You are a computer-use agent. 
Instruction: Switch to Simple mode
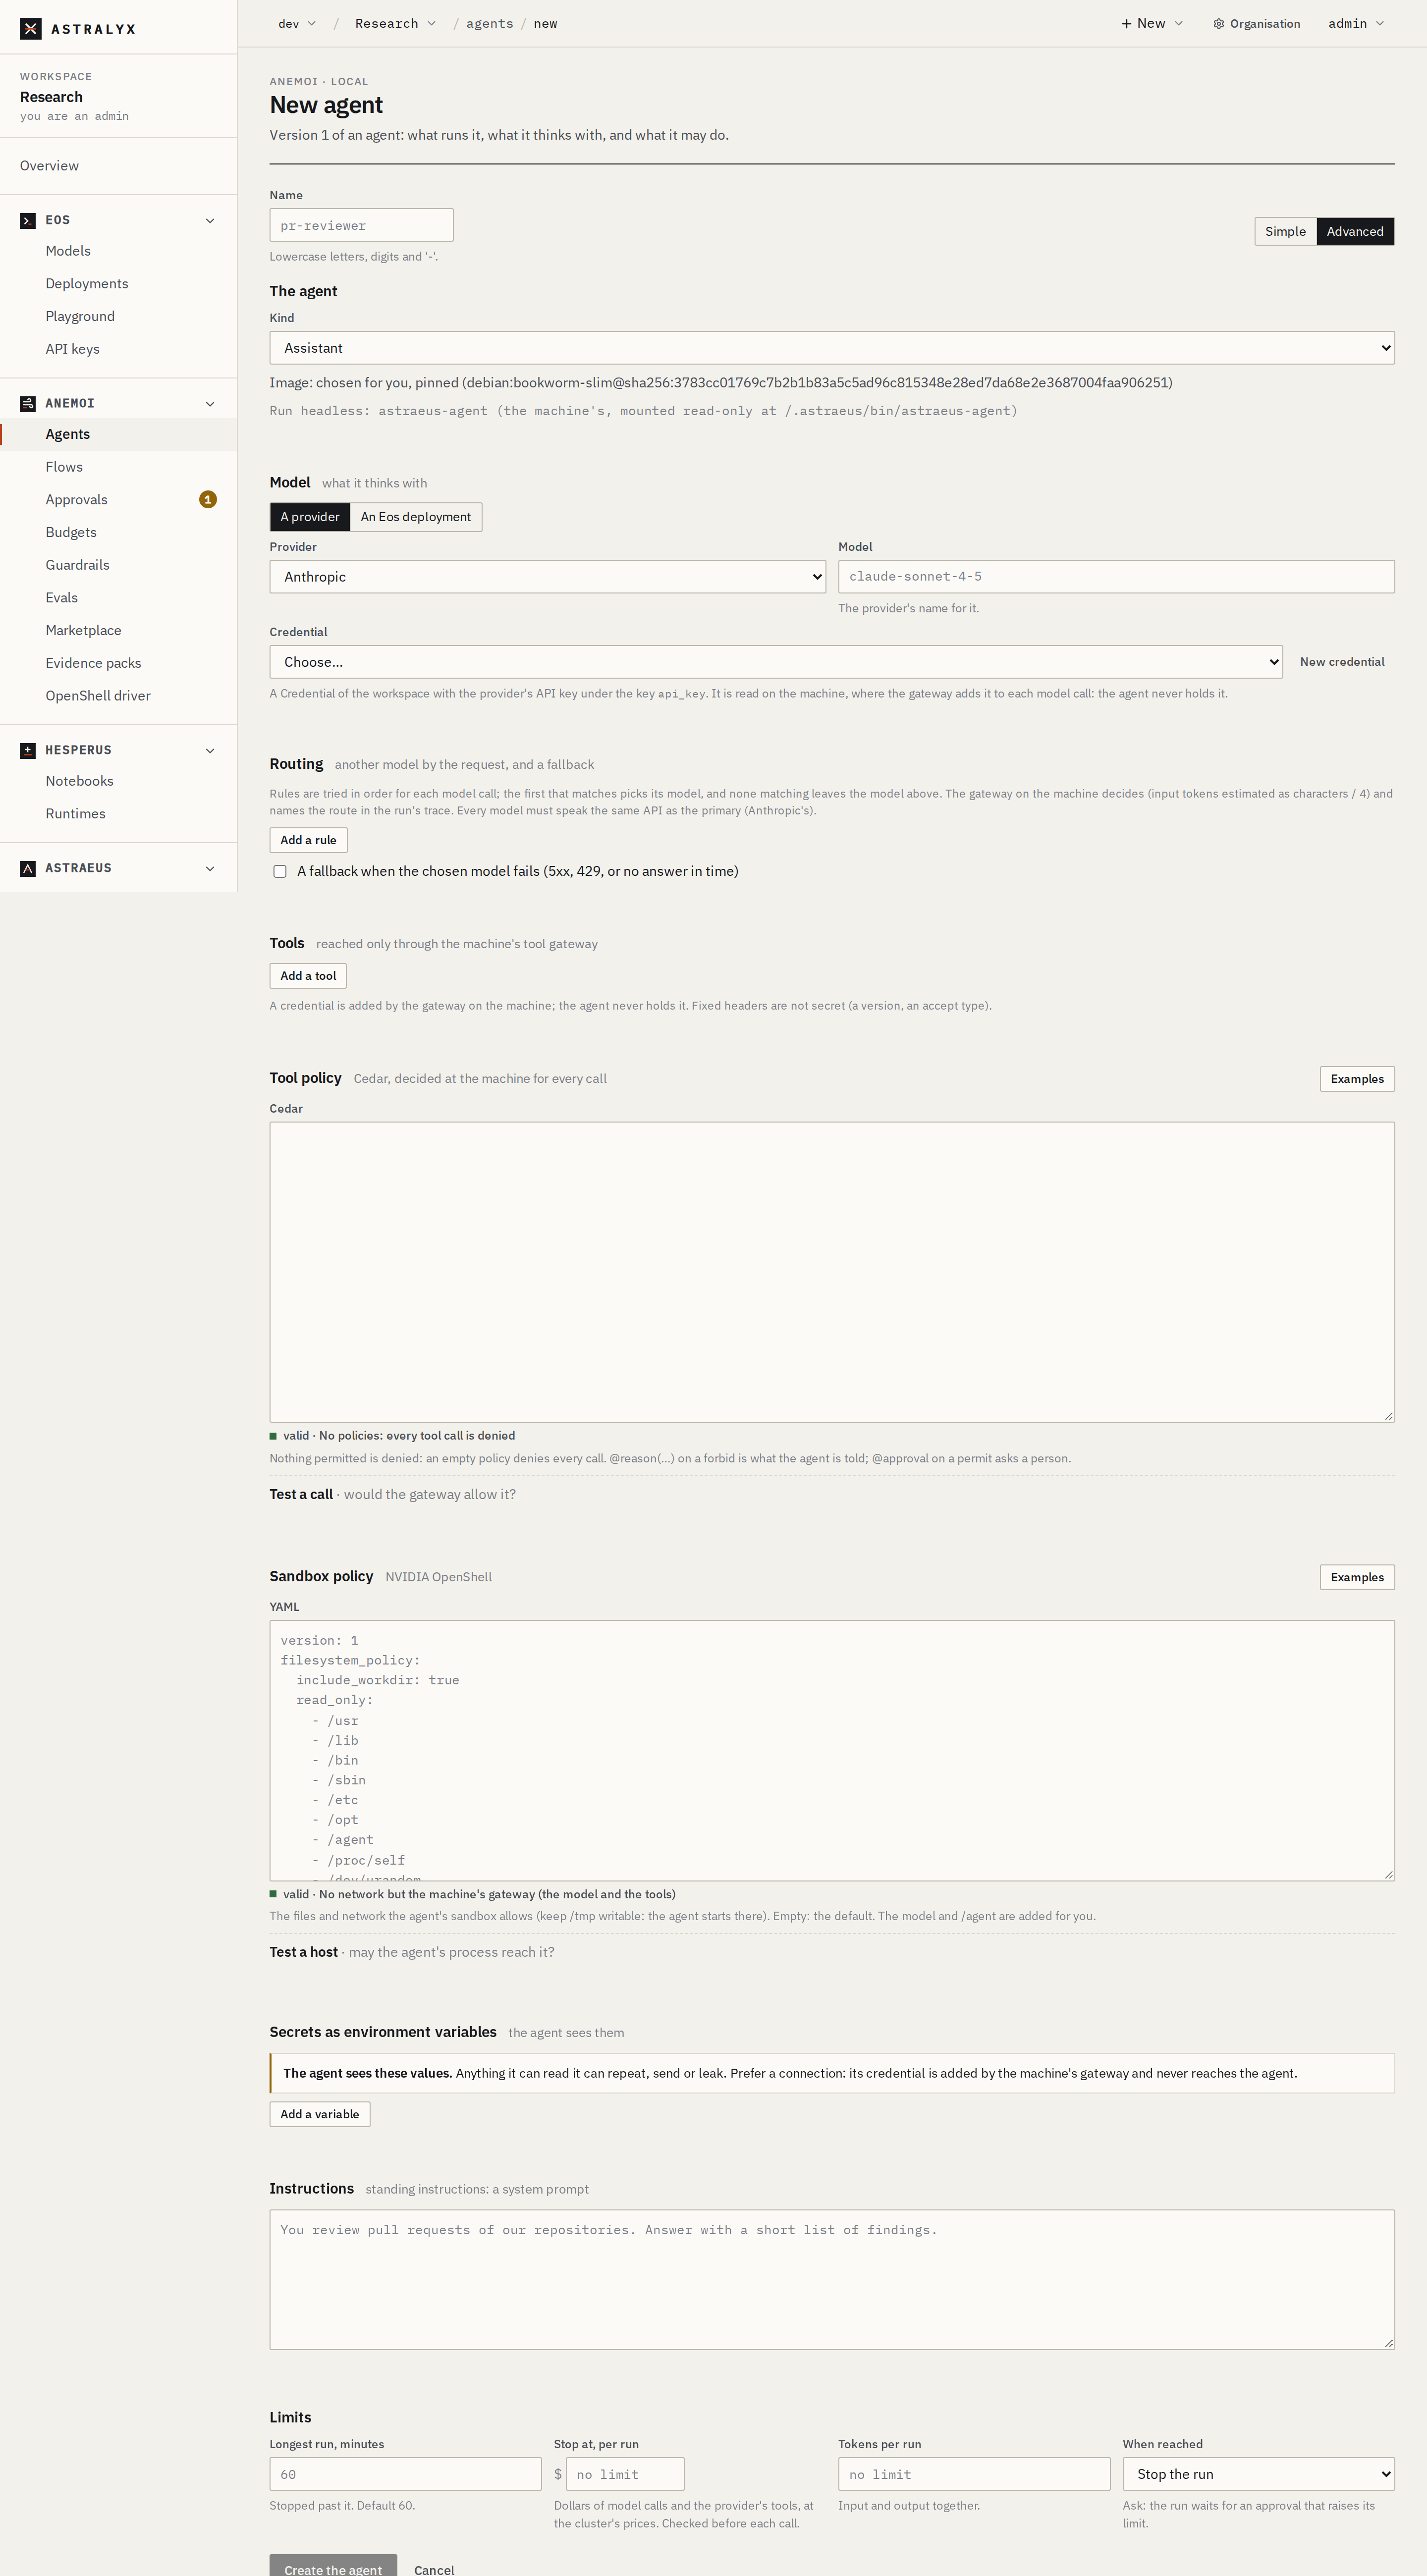[1285, 231]
